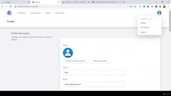Open the All Category nav link

coord(36,13)
